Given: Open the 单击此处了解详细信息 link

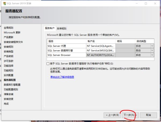Looking at the screenshot, I should coord(62,77).
